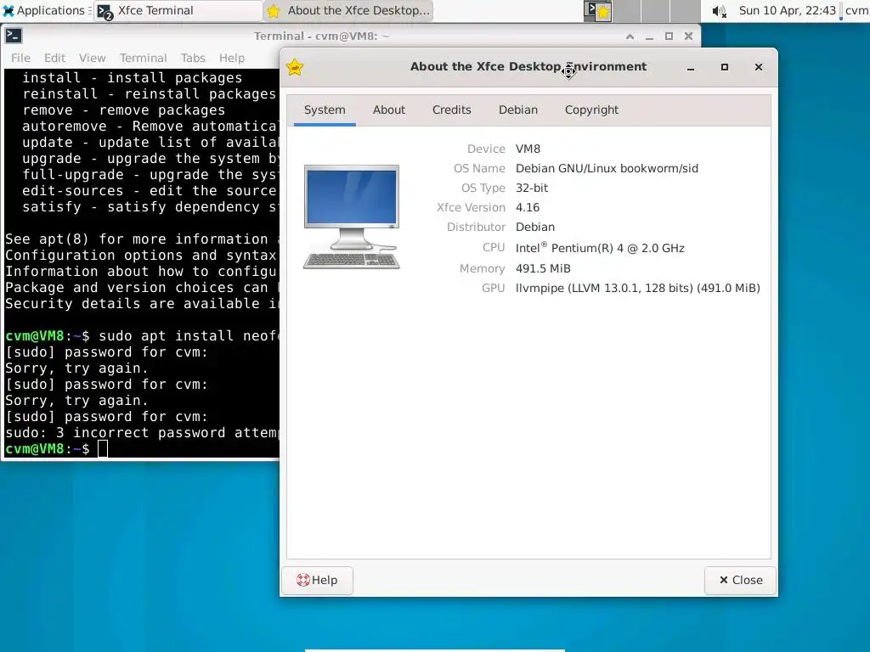Click the first workspace in the workspace switcher

598,11
